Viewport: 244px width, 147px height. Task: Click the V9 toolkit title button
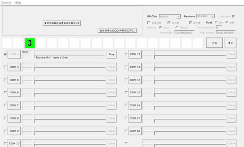pos(62,23)
